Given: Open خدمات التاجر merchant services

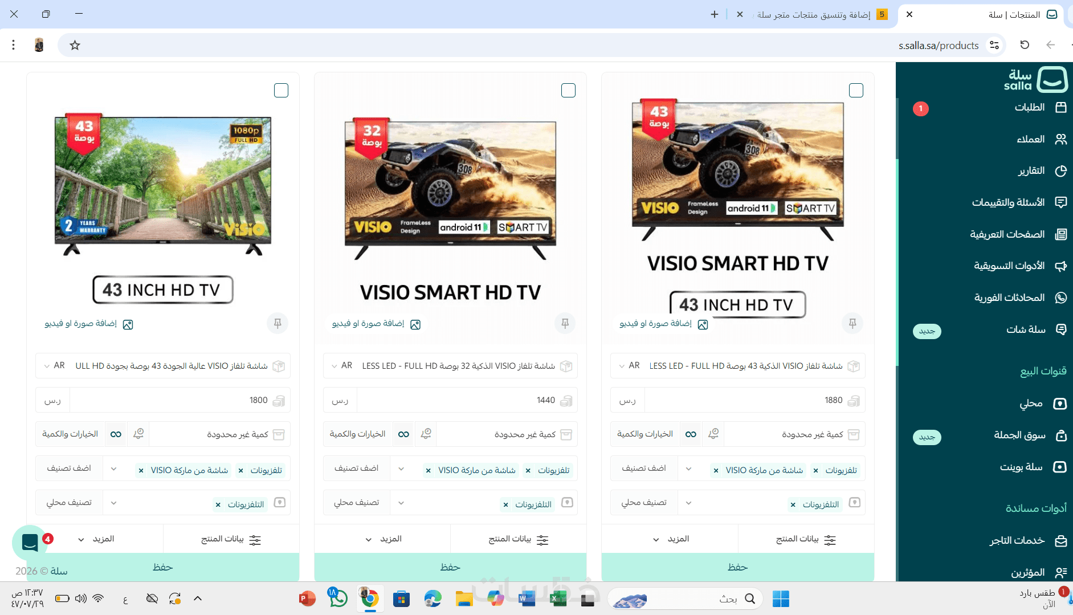Looking at the screenshot, I should click(1027, 541).
